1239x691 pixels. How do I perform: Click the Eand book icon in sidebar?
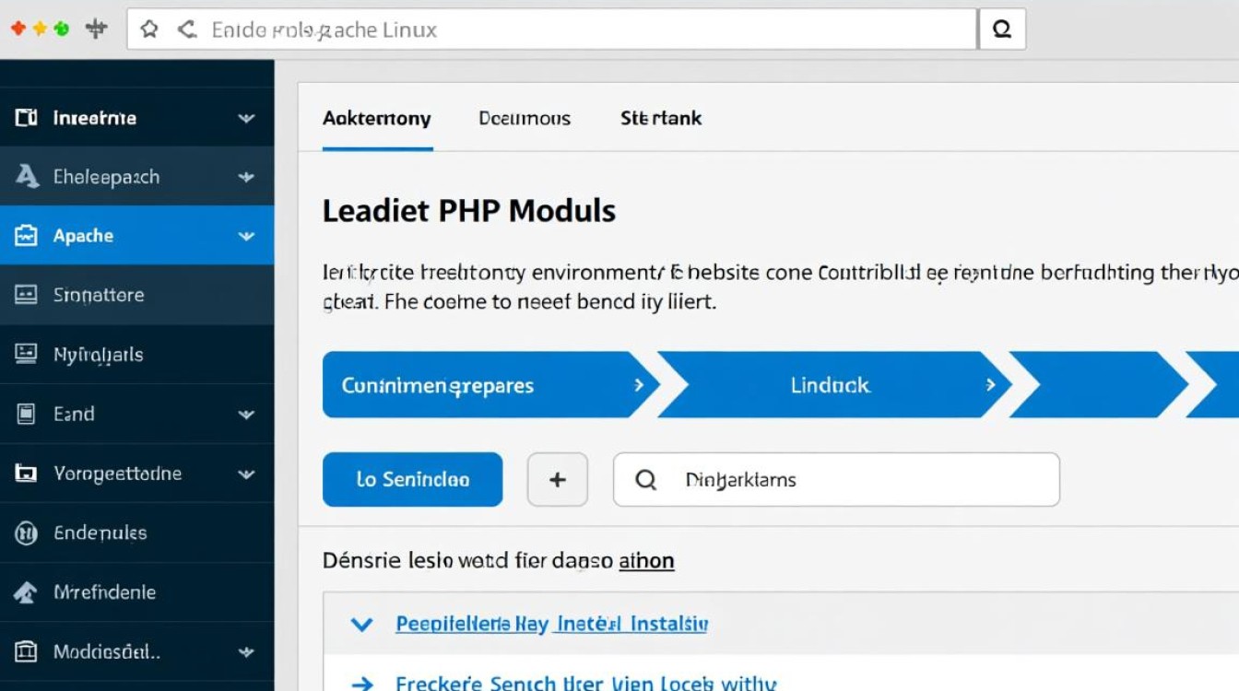28,414
